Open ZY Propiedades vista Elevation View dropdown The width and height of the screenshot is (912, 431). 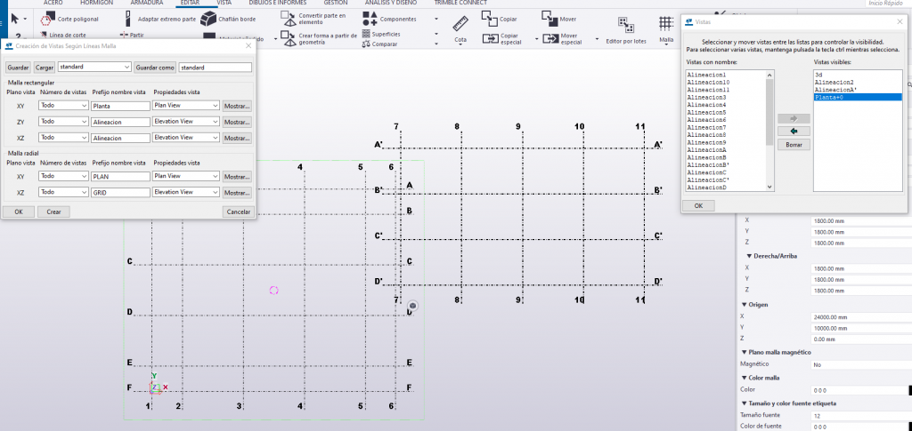pyautogui.click(x=185, y=122)
